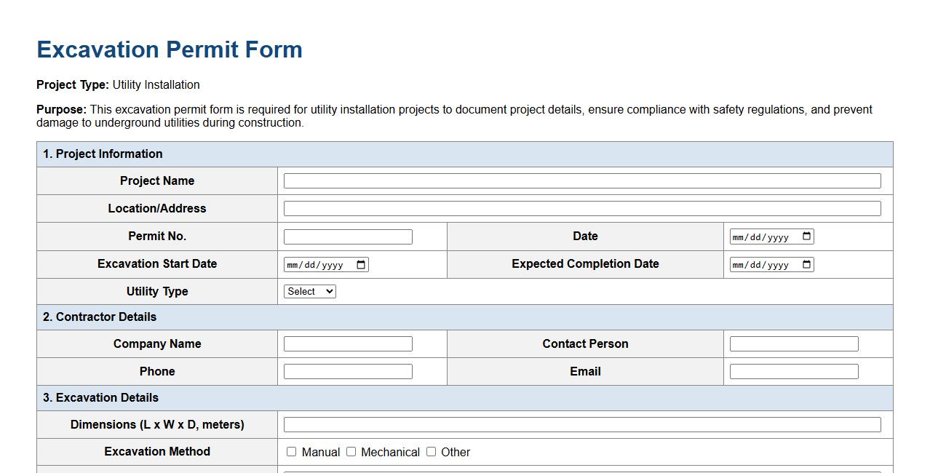Click the Project Name input field
The height and width of the screenshot is (473, 930).
(582, 180)
